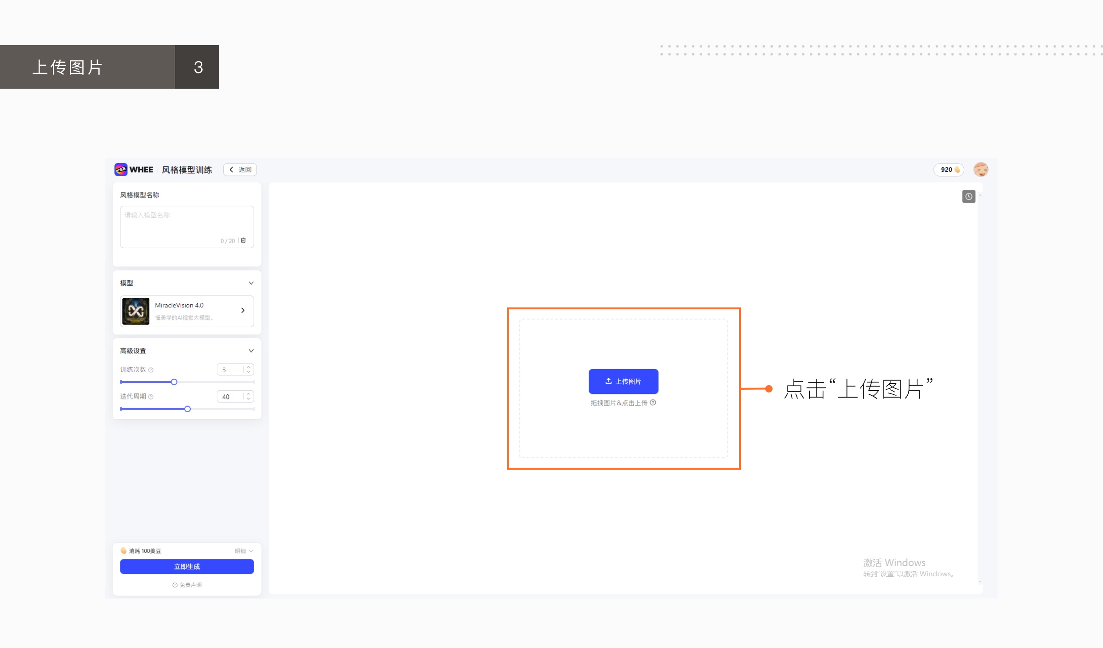
Task: Open the history (clock) icon on the canvas
Action: [969, 196]
